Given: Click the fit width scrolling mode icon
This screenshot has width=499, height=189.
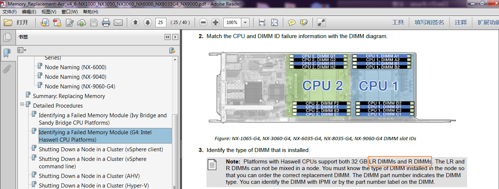Looking at the screenshot, I should (262, 23).
